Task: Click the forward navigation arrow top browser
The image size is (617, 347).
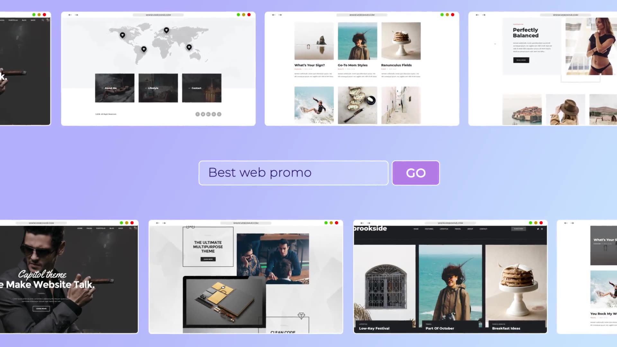Action: coord(77,15)
